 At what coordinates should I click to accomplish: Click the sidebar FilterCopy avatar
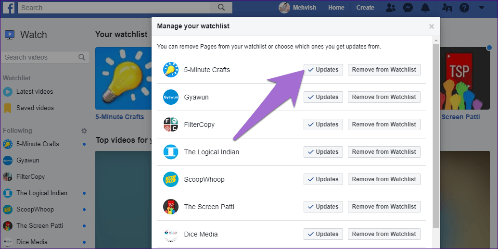click(8, 177)
